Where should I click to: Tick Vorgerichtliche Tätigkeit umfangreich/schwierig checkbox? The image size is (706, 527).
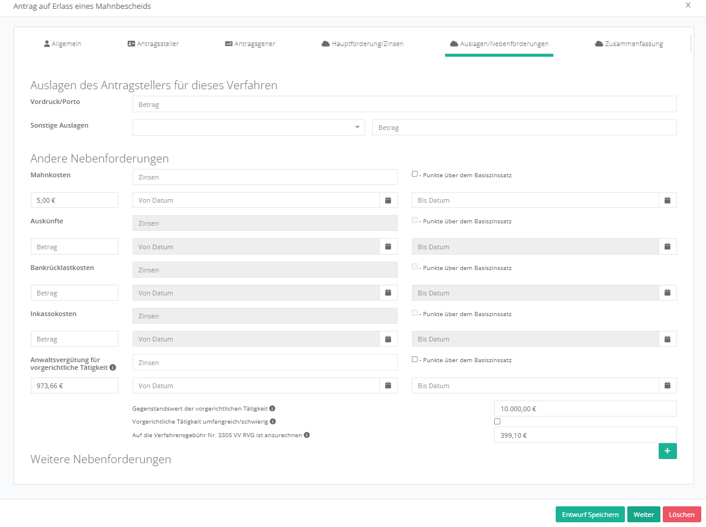pyautogui.click(x=497, y=422)
